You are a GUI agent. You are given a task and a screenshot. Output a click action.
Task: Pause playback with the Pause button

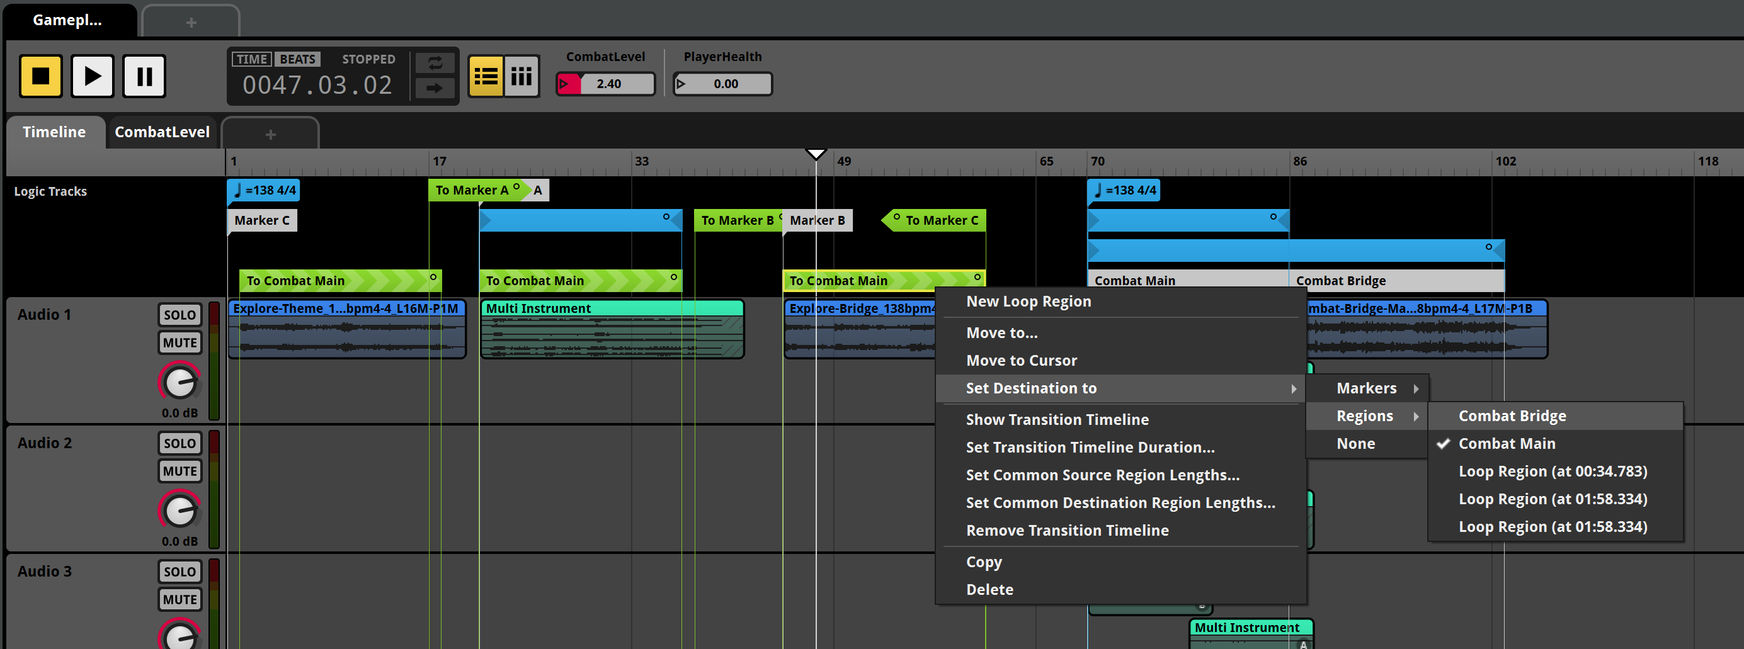[144, 76]
